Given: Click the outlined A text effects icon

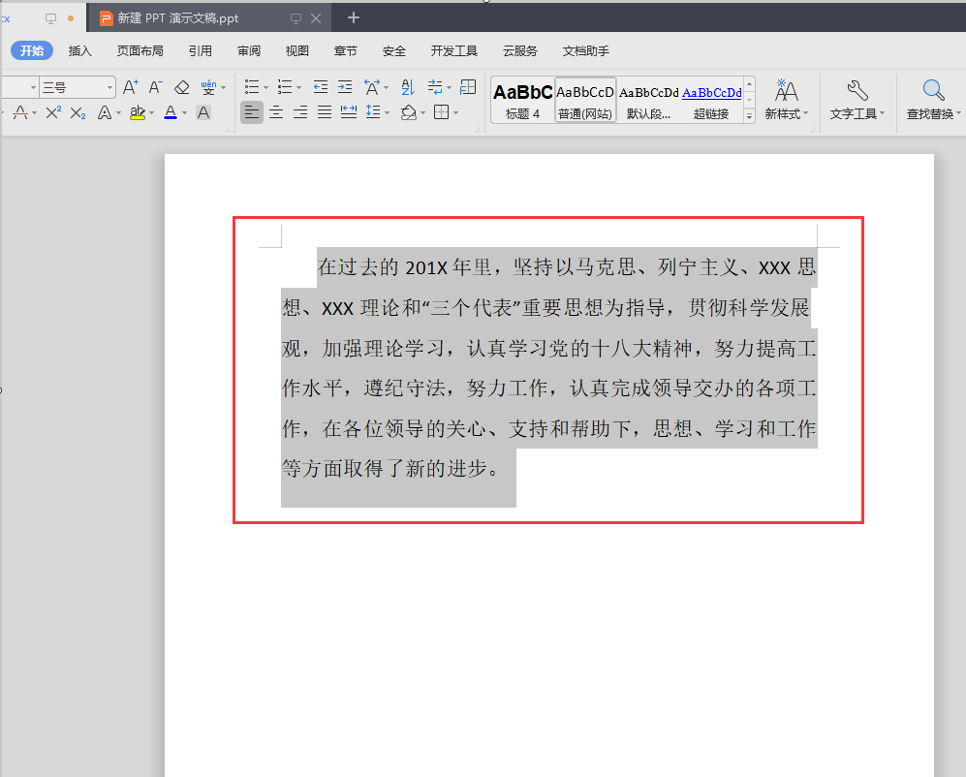Looking at the screenshot, I should coord(105,112).
